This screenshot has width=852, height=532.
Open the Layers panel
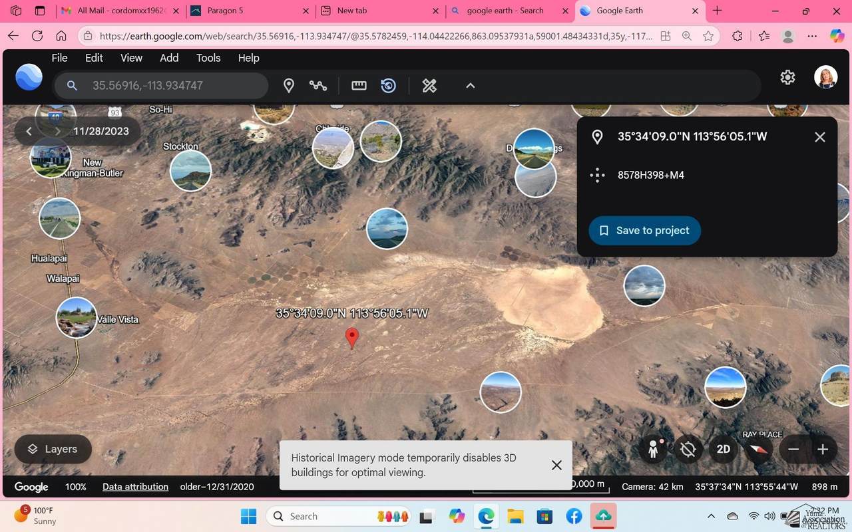click(x=53, y=449)
